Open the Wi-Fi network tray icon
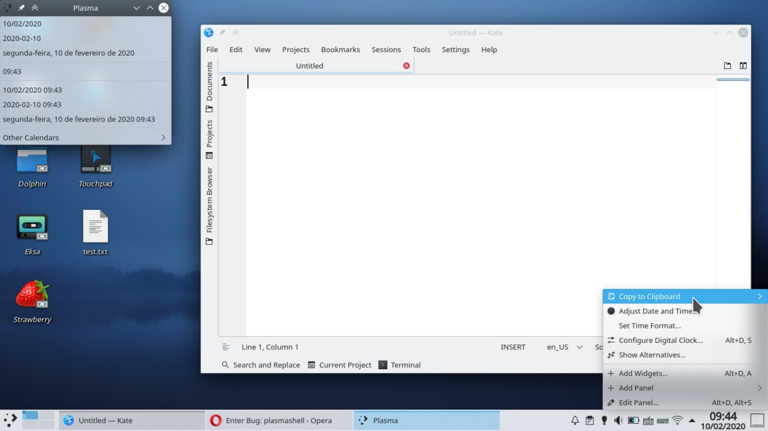768x431 pixels. pos(677,420)
